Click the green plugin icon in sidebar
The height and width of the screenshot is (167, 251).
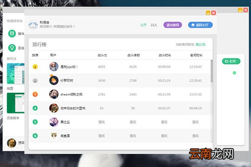pos(12,33)
